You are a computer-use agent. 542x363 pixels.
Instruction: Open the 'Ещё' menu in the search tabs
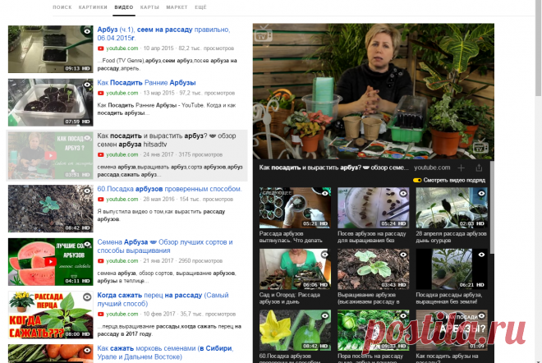click(x=200, y=7)
